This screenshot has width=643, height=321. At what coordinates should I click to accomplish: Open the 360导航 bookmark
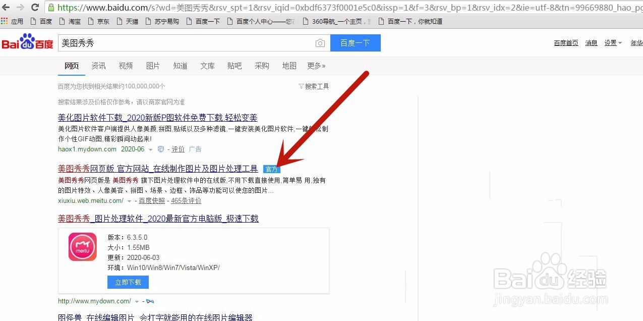(x=337, y=21)
